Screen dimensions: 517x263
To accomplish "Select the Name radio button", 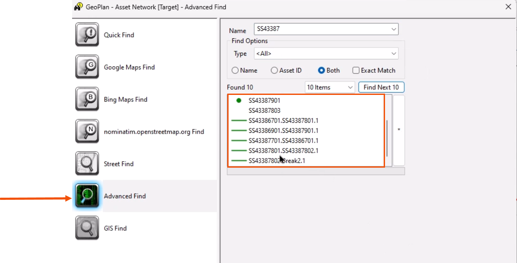I will pyautogui.click(x=235, y=70).
